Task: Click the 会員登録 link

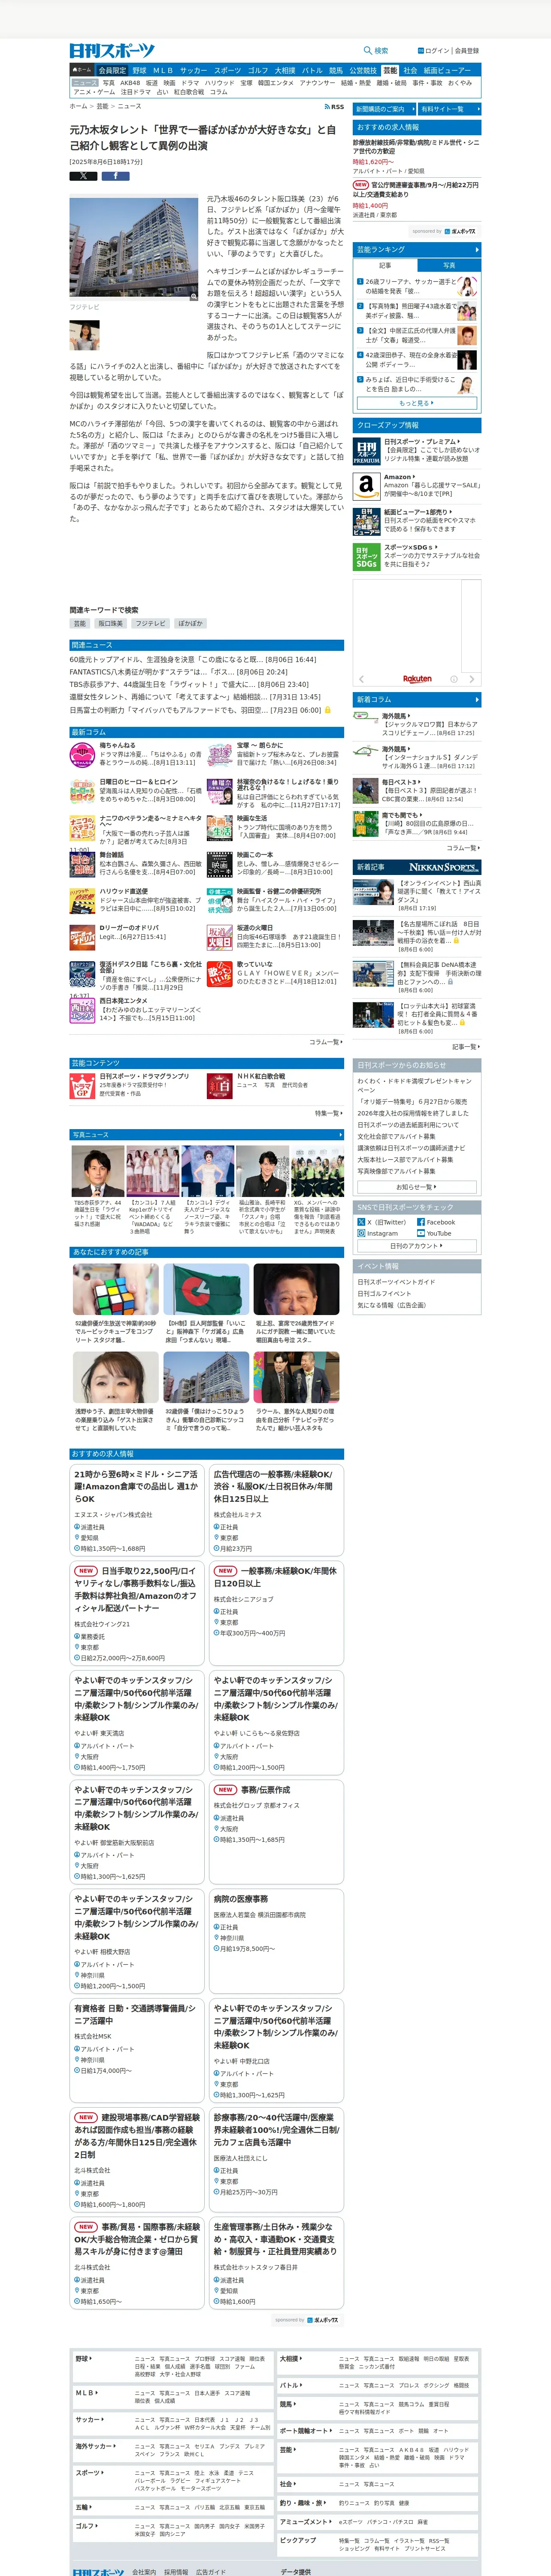Action: 467,51
